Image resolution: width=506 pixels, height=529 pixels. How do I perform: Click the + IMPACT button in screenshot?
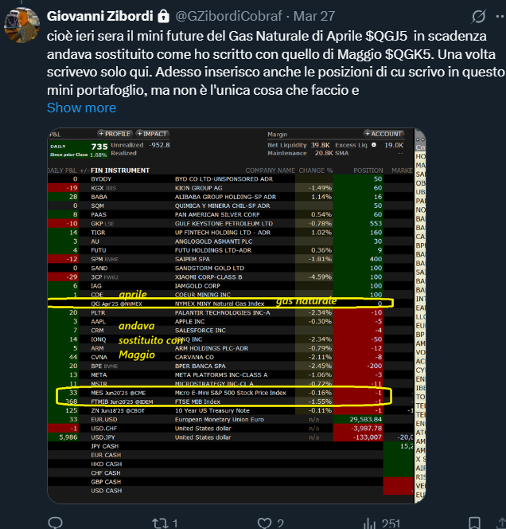pyautogui.click(x=151, y=134)
